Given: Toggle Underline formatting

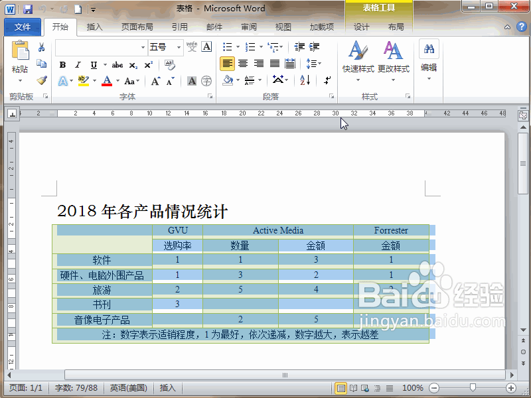Looking at the screenshot, I should [94, 64].
